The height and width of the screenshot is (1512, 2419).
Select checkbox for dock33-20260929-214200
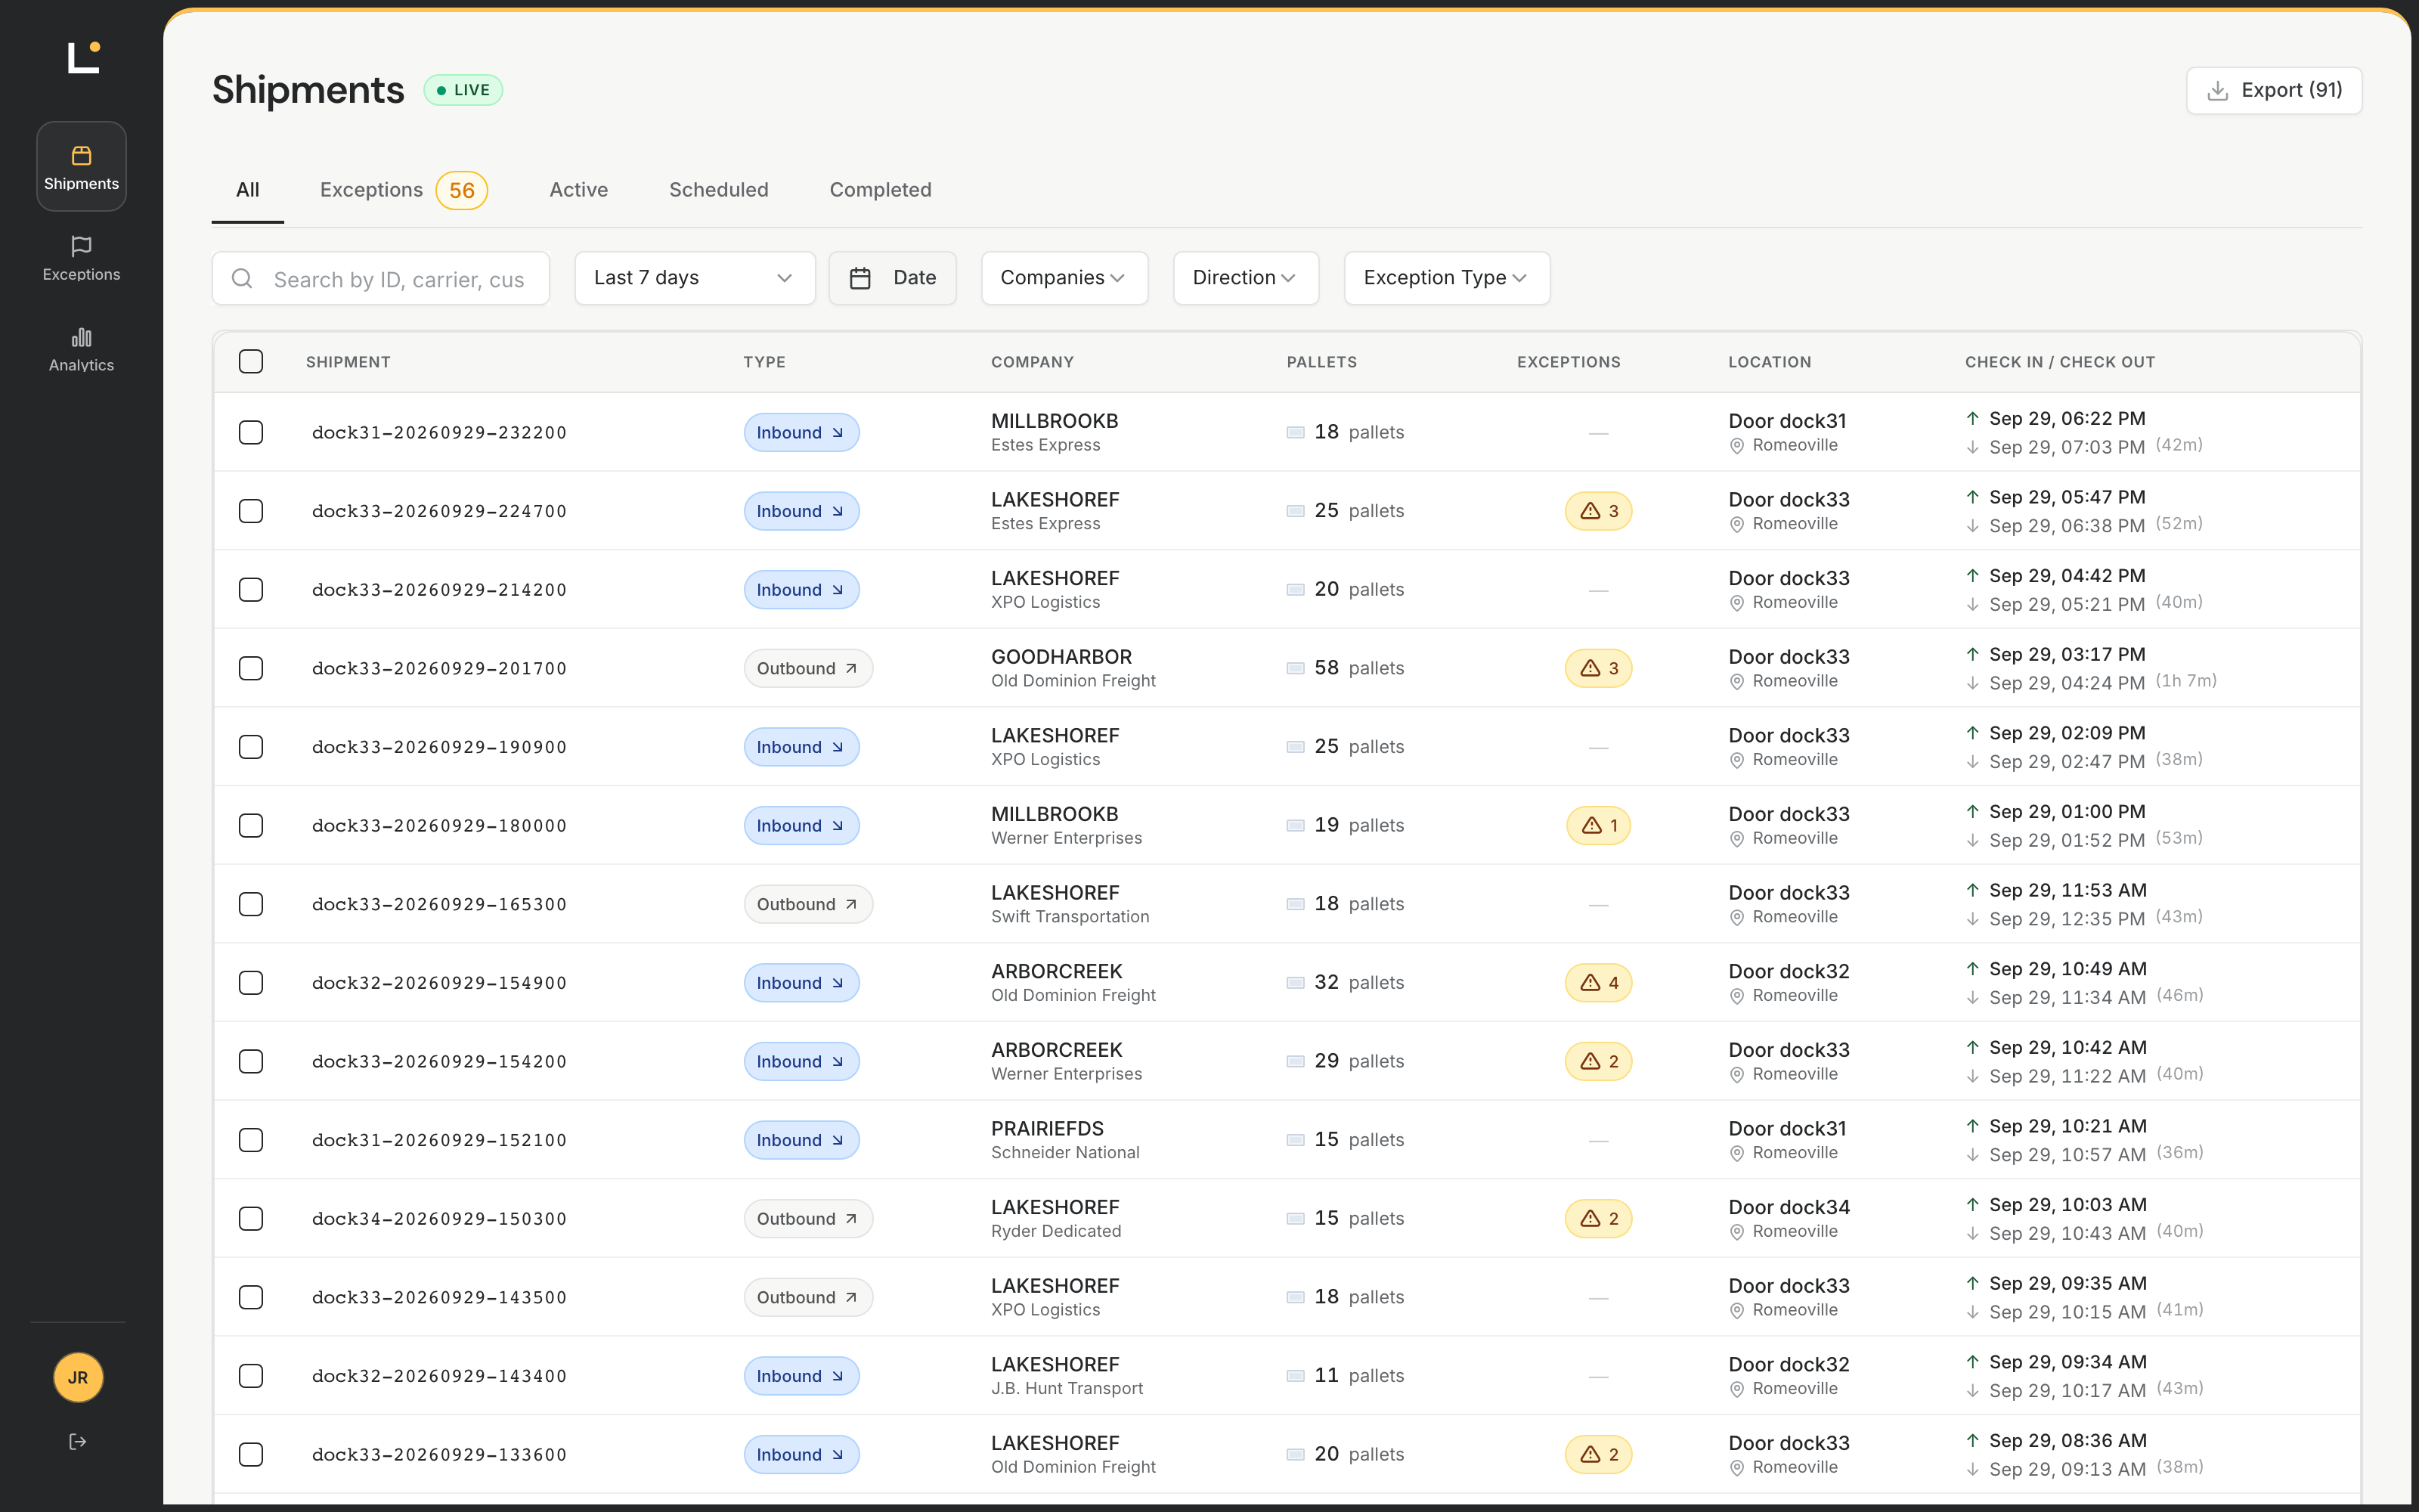[251, 590]
